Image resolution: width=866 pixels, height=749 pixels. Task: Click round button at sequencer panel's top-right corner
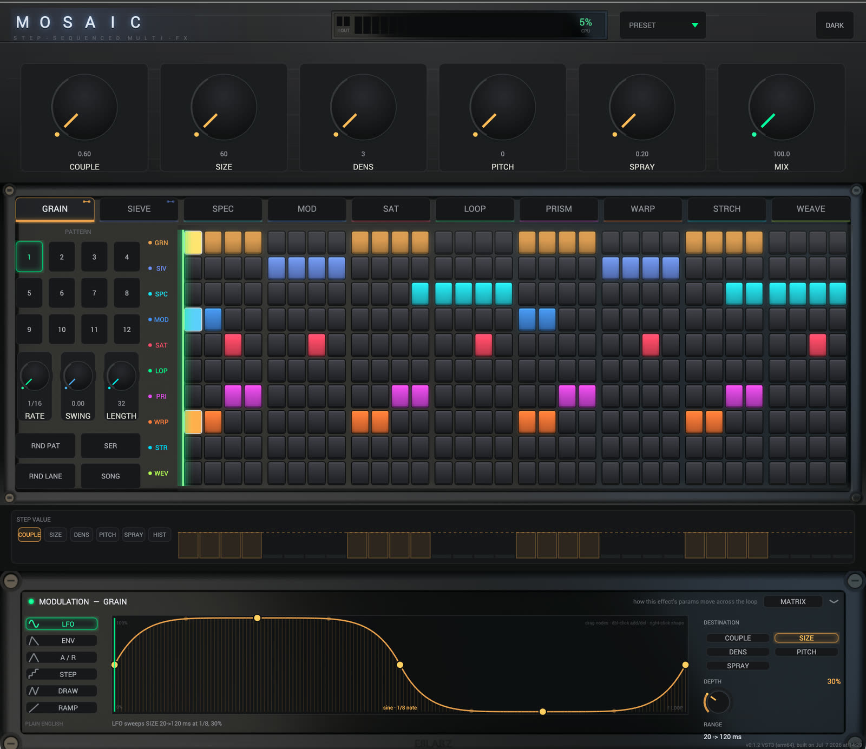coord(856,190)
